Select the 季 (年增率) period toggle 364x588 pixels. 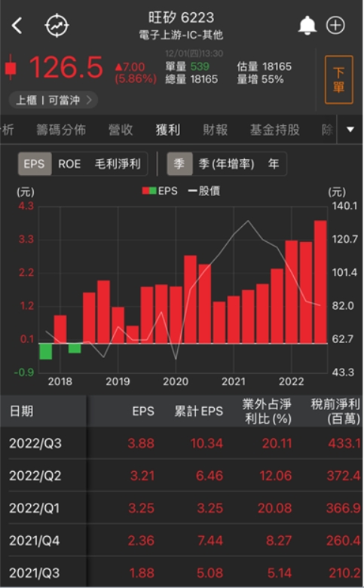coord(226,164)
